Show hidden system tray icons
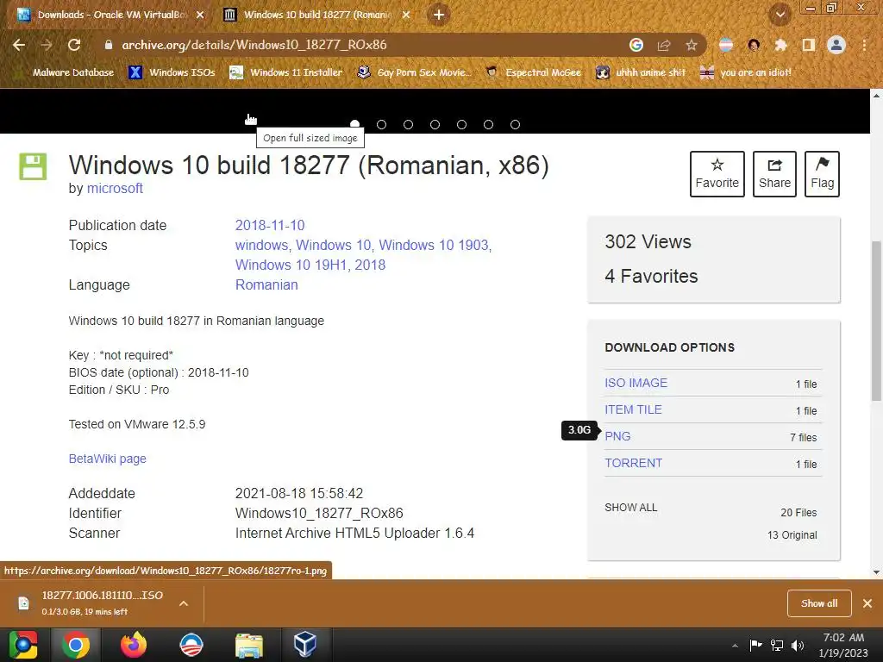This screenshot has width=883, height=662. pos(735,646)
